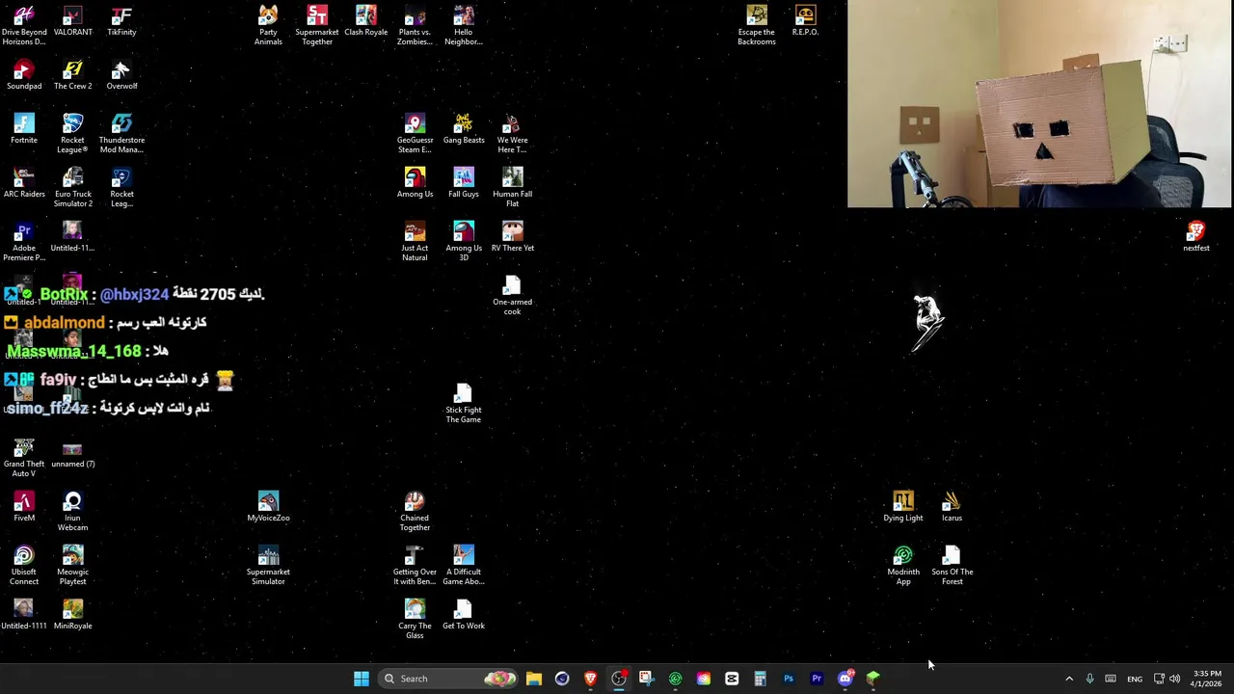Select the unnamed (7) image file
This screenshot has width=1234, height=694.
coord(72,453)
